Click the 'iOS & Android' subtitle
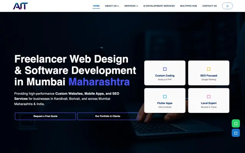Image resolution: width=245 pixels, height=153 pixels. click(x=165, y=107)
